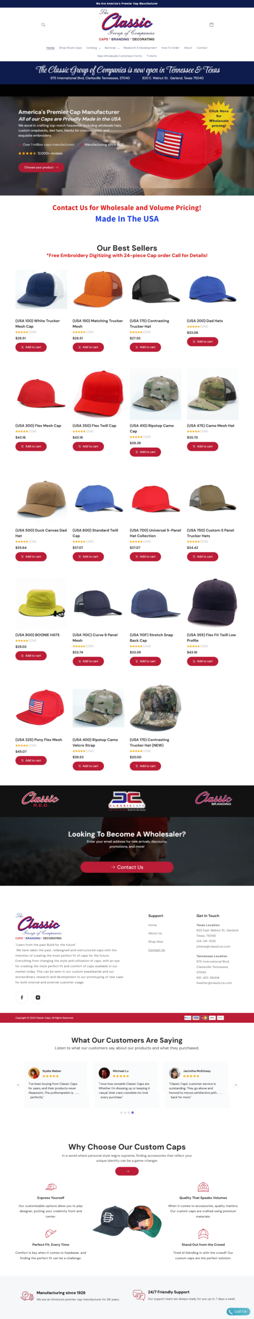Select the fourth testimonial carousel dot
This screenshot has height=1319, width=254.
click(x=132, y=1112)
